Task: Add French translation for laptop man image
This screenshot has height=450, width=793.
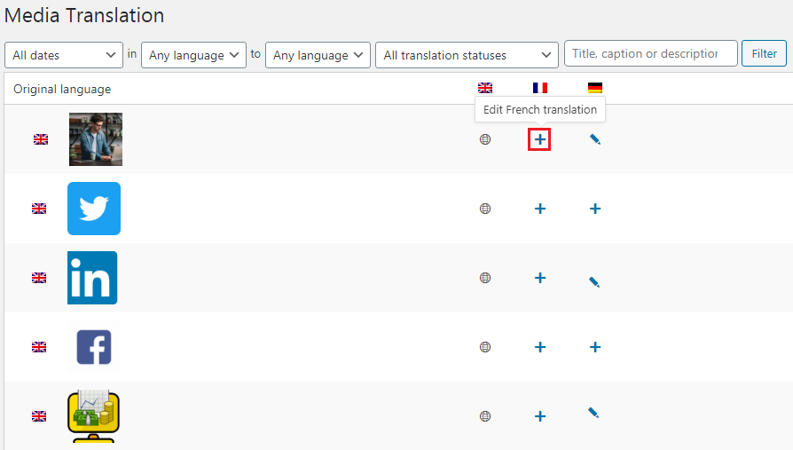Action: coord(539,139)
